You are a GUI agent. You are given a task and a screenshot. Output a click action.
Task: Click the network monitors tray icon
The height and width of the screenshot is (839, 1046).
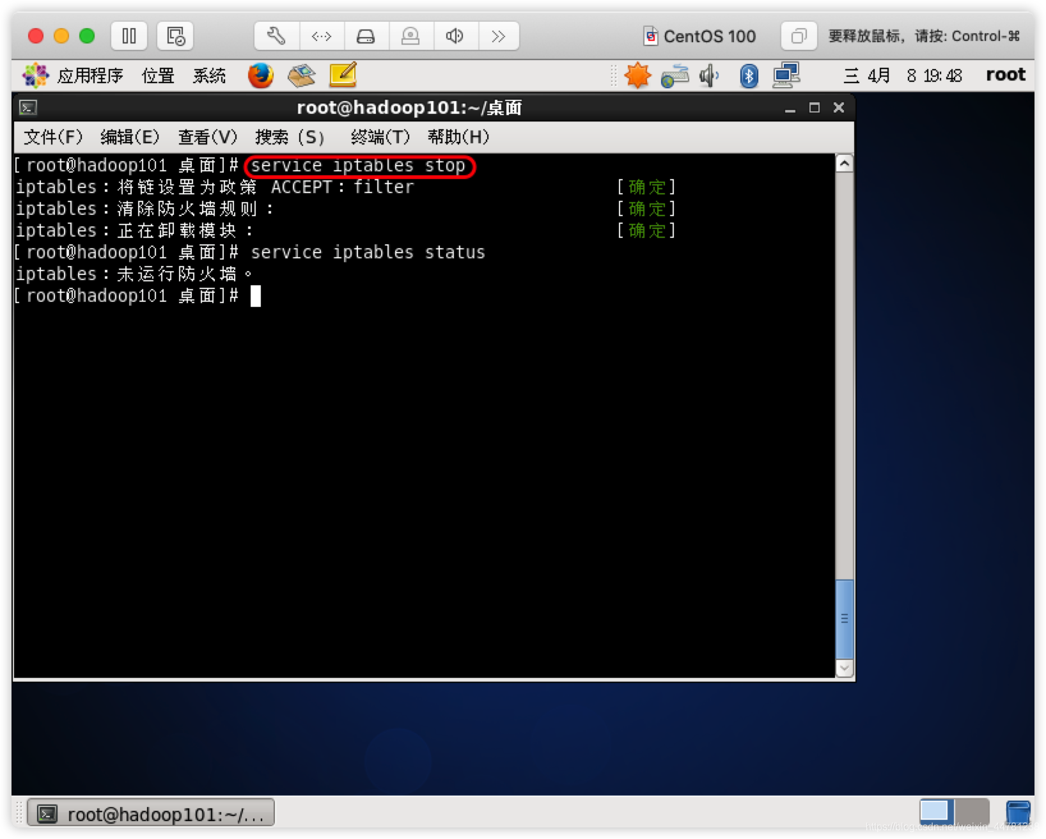[x=786, y=75]
